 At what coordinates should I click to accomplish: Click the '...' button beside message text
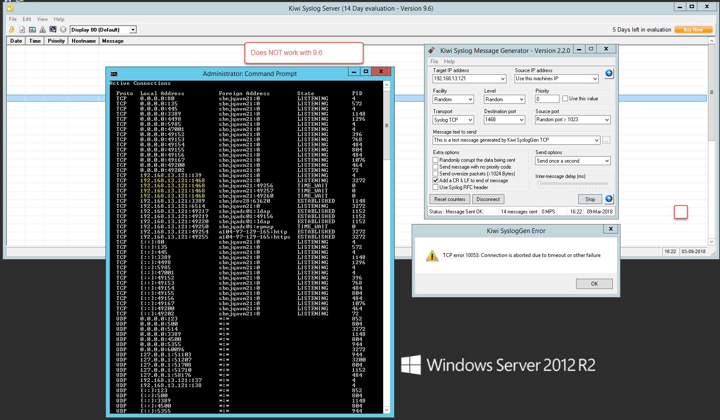coord(606,140)
